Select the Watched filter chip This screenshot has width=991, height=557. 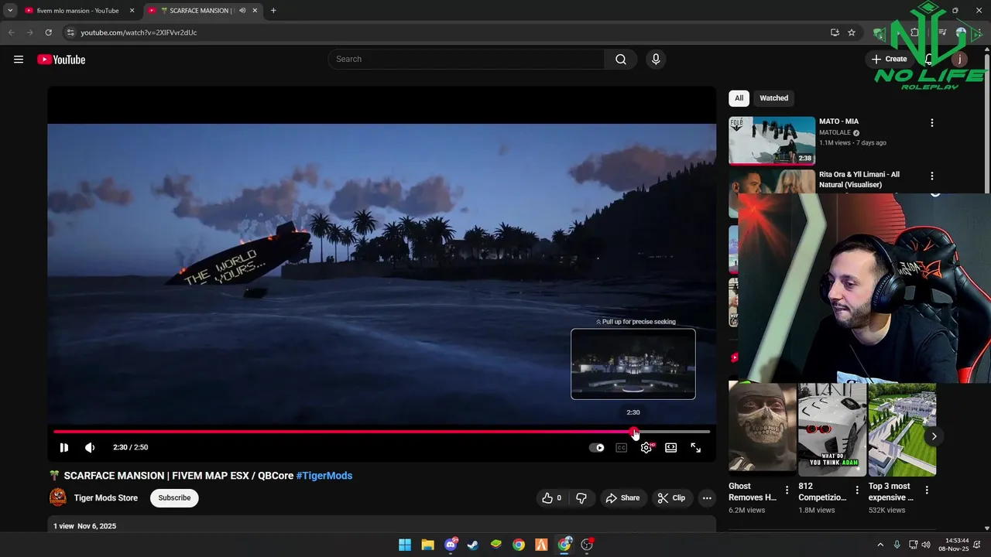(x=773, y=98)
